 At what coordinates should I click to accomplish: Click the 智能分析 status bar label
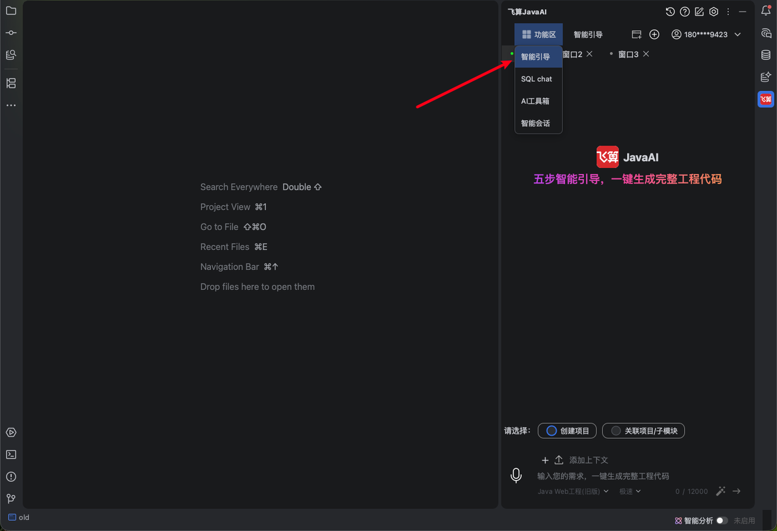(x=699, y=521)
